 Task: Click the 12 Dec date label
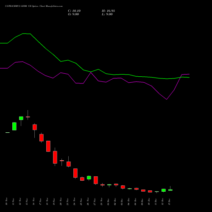(x=162, y=201)
